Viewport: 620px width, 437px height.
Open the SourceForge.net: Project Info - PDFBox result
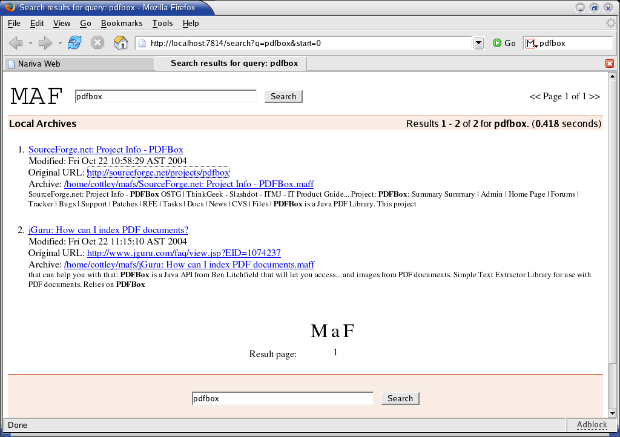[105, 149]
